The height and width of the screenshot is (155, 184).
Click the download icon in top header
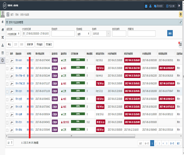tap(150, 6)
